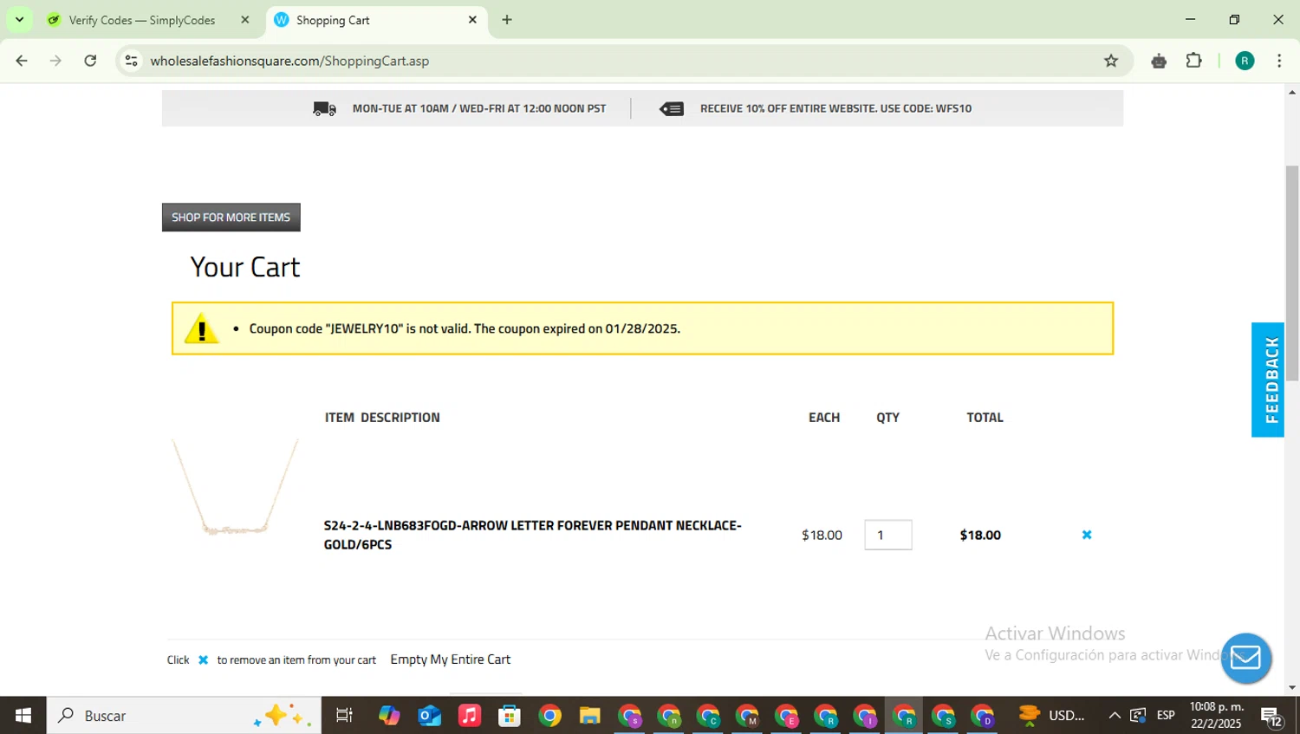Click Empty My Entire Cart
This screenshot has height=734, width=1300.
[x=450, y=659]
